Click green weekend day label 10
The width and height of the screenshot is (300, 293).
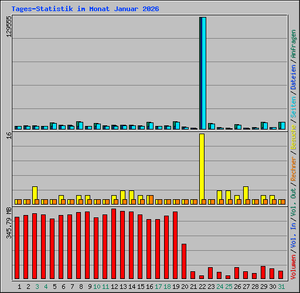pos(97,287)
